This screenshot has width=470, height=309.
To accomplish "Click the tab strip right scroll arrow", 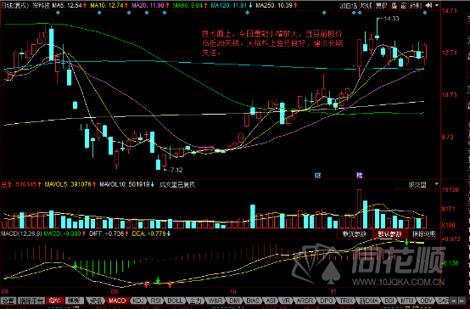I will pyautogui.click(x=462, y=301).
